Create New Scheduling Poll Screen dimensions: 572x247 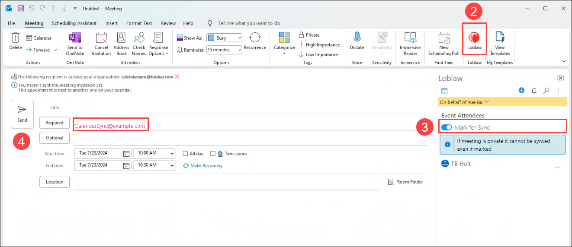pyautogui.click(x=443, y=44)
